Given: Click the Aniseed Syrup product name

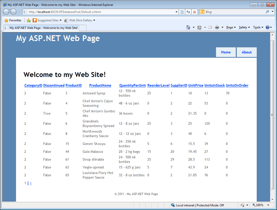Looking at the screenshot, I should tap(94, 93).
